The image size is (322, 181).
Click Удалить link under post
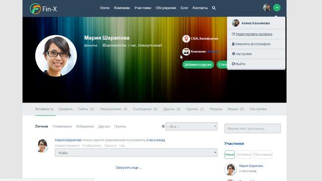(x=110, y=145)
